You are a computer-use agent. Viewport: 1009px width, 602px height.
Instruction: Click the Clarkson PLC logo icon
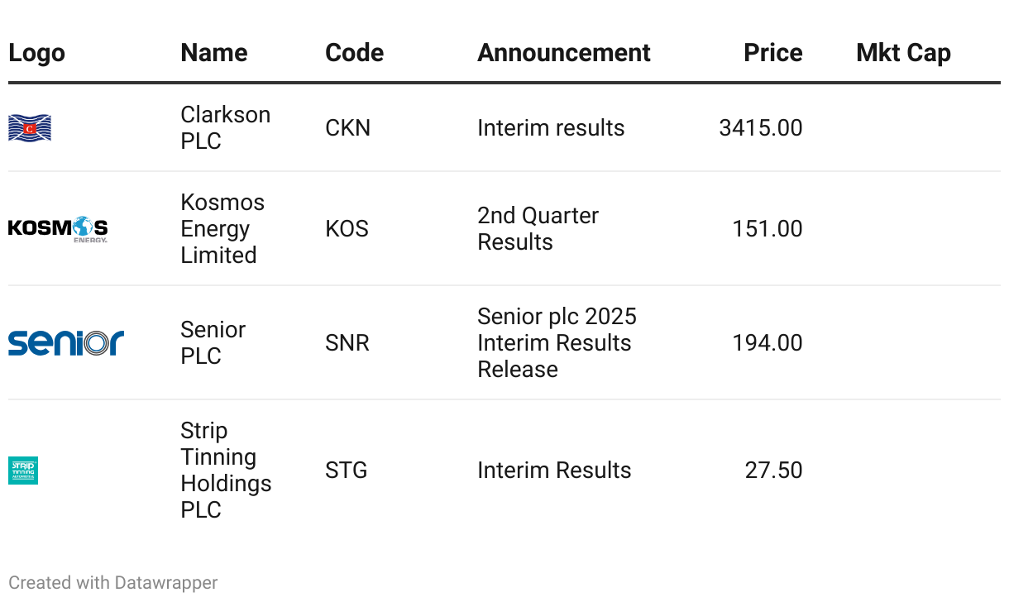(30, 128)
